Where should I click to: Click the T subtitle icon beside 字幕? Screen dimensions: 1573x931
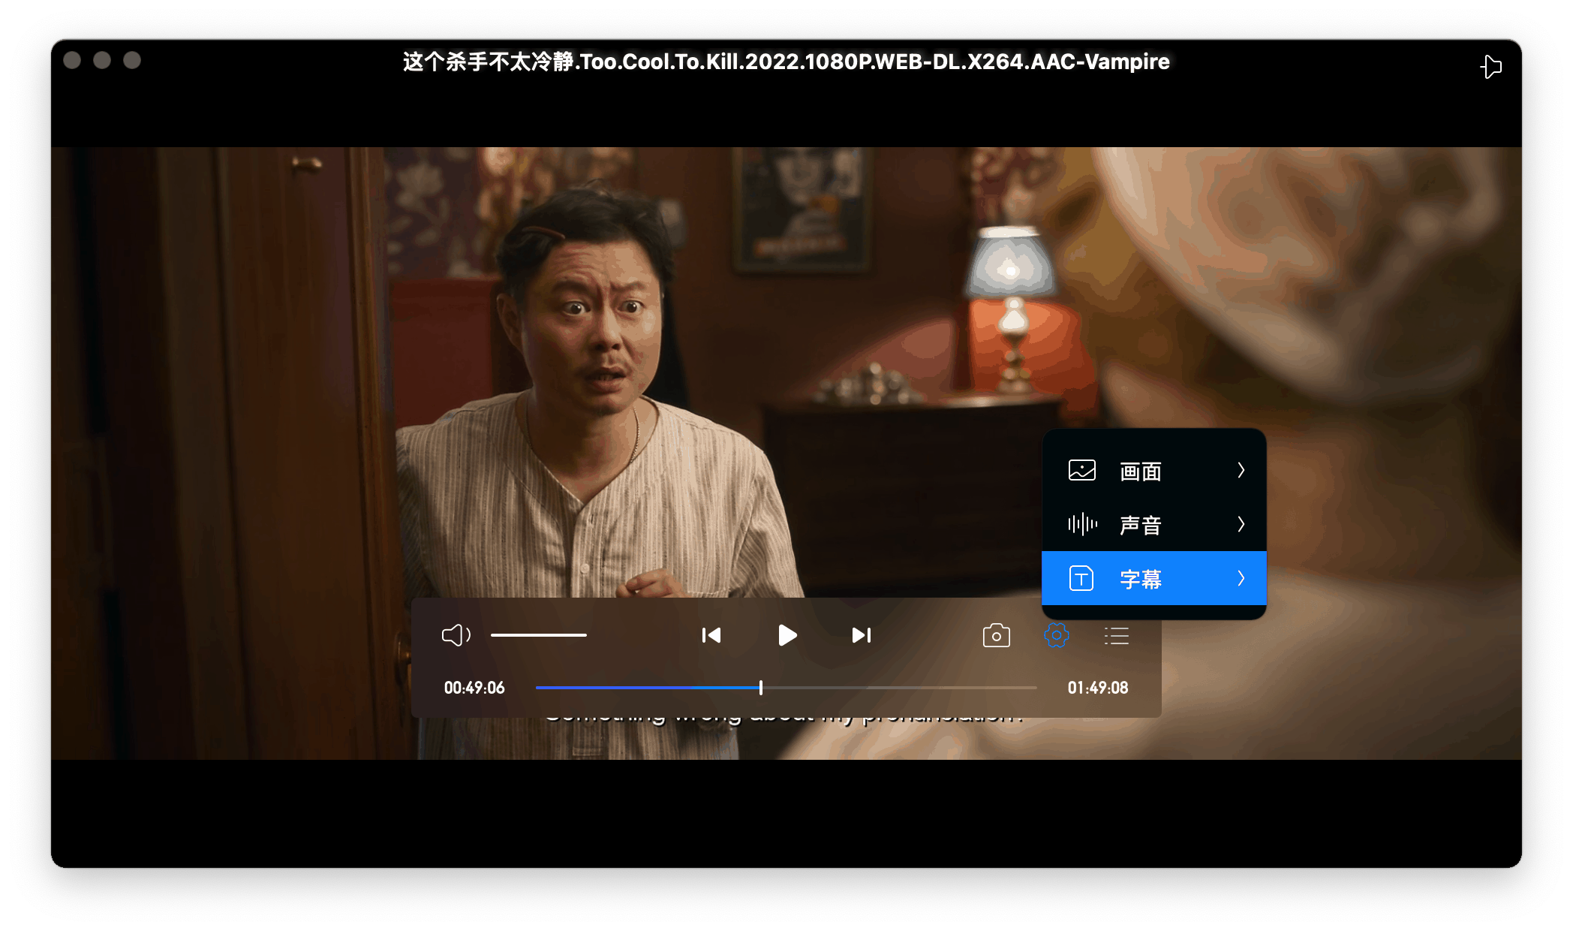1081,578
